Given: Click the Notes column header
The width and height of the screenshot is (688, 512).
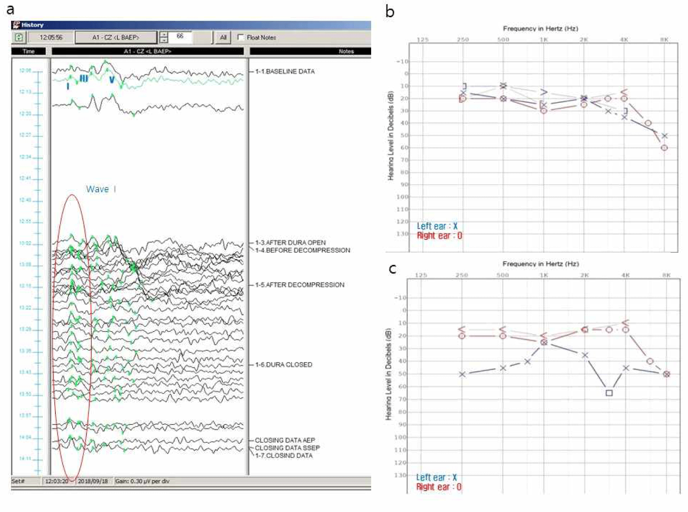Looking at the screenshot, I should [310, 51].
